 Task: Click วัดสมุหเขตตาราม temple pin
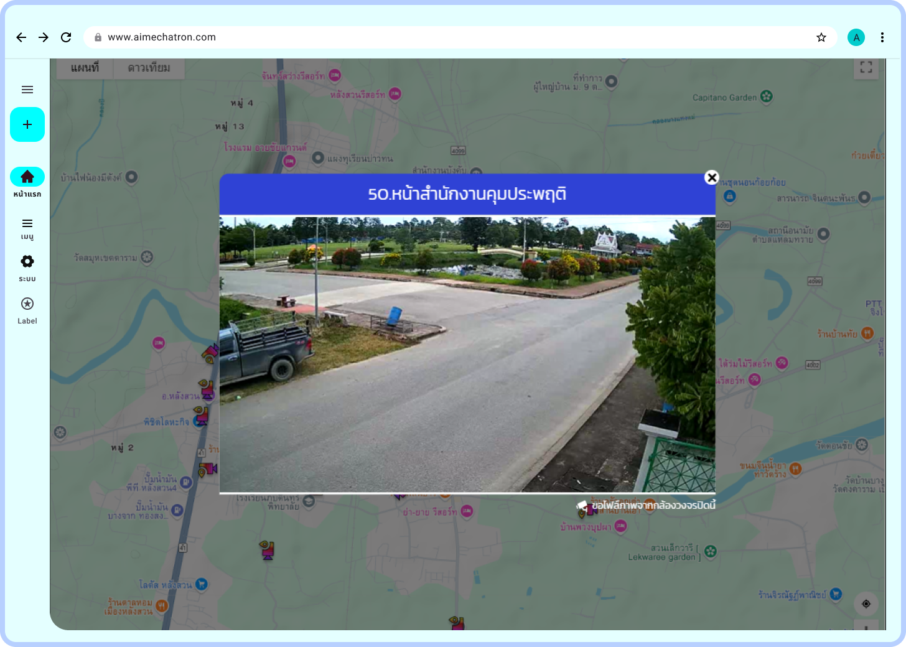(x=147, y=256)
